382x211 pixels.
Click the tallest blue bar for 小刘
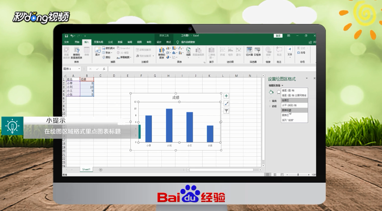169,125
